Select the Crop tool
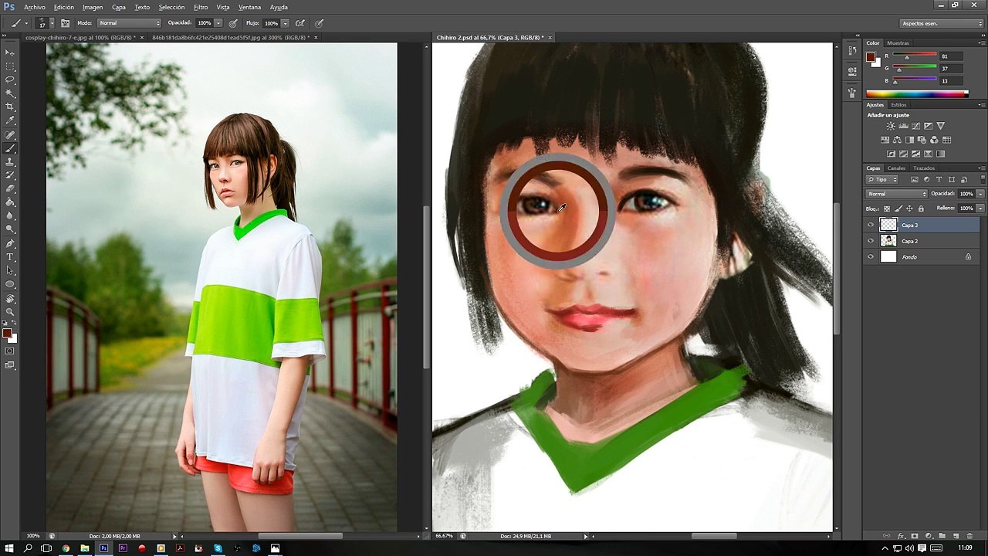Viewport: 988px width, 556px height. pyautogui.click(x=10, y=107)
